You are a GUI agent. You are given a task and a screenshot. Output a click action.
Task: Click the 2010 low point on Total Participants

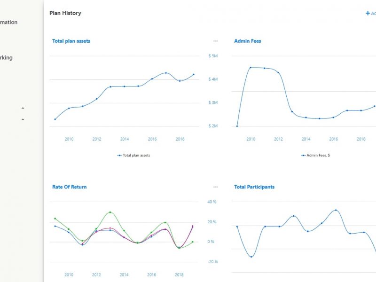click(251, 257)
